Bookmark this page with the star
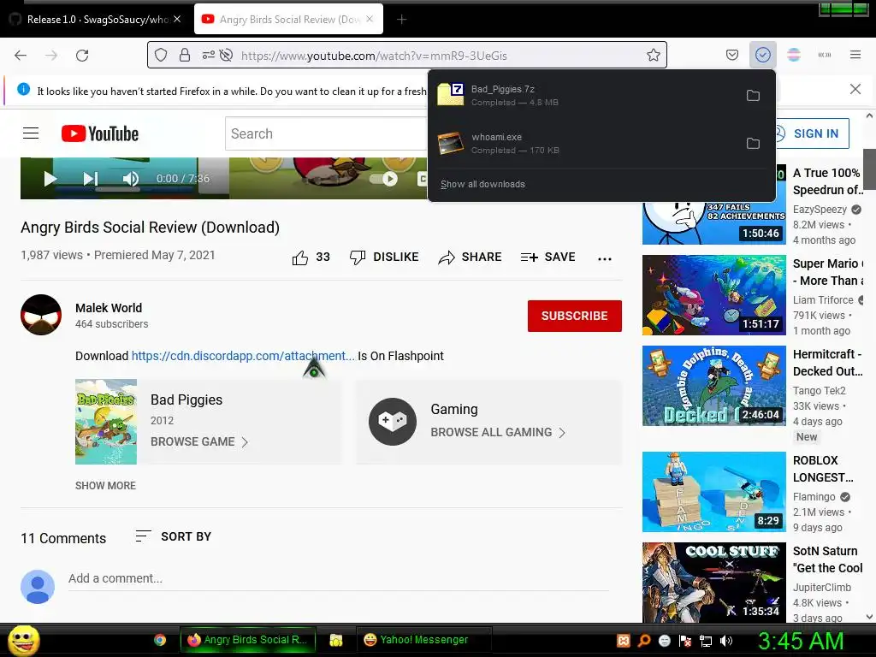The height and width of the screenshot is (657, 876). coord(653,56)
